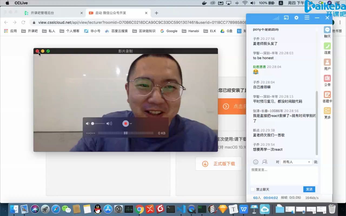Open QQ penguin in the dock

98,209
